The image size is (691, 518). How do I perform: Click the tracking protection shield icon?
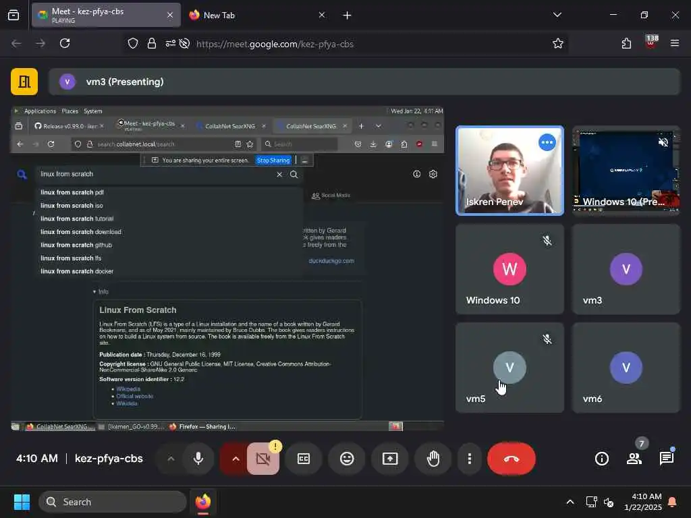click(x=133, y=43)
